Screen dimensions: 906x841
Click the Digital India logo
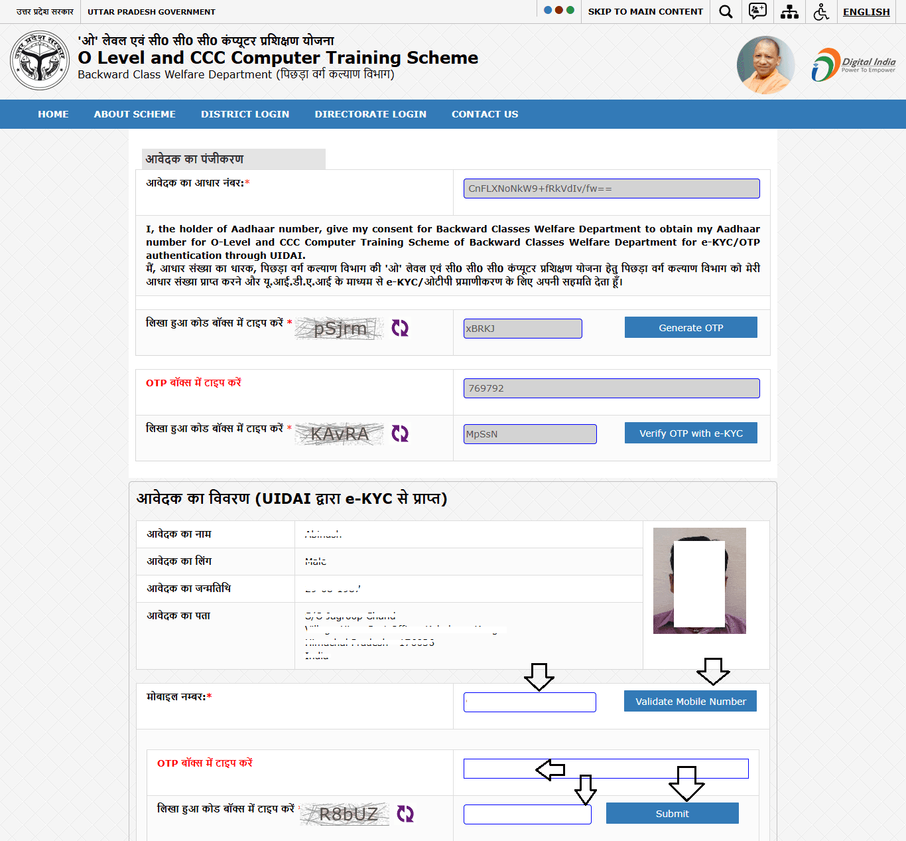click(x=854, y=65)
